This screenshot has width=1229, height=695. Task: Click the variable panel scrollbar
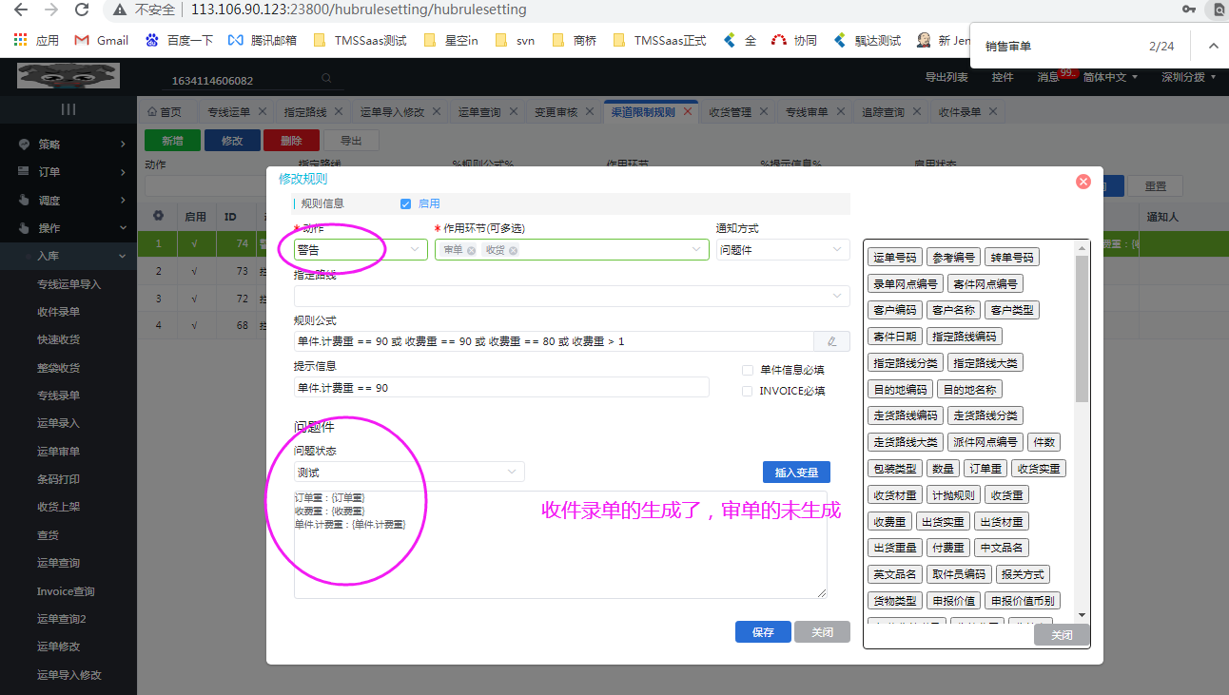click(x=1082, y=328)
